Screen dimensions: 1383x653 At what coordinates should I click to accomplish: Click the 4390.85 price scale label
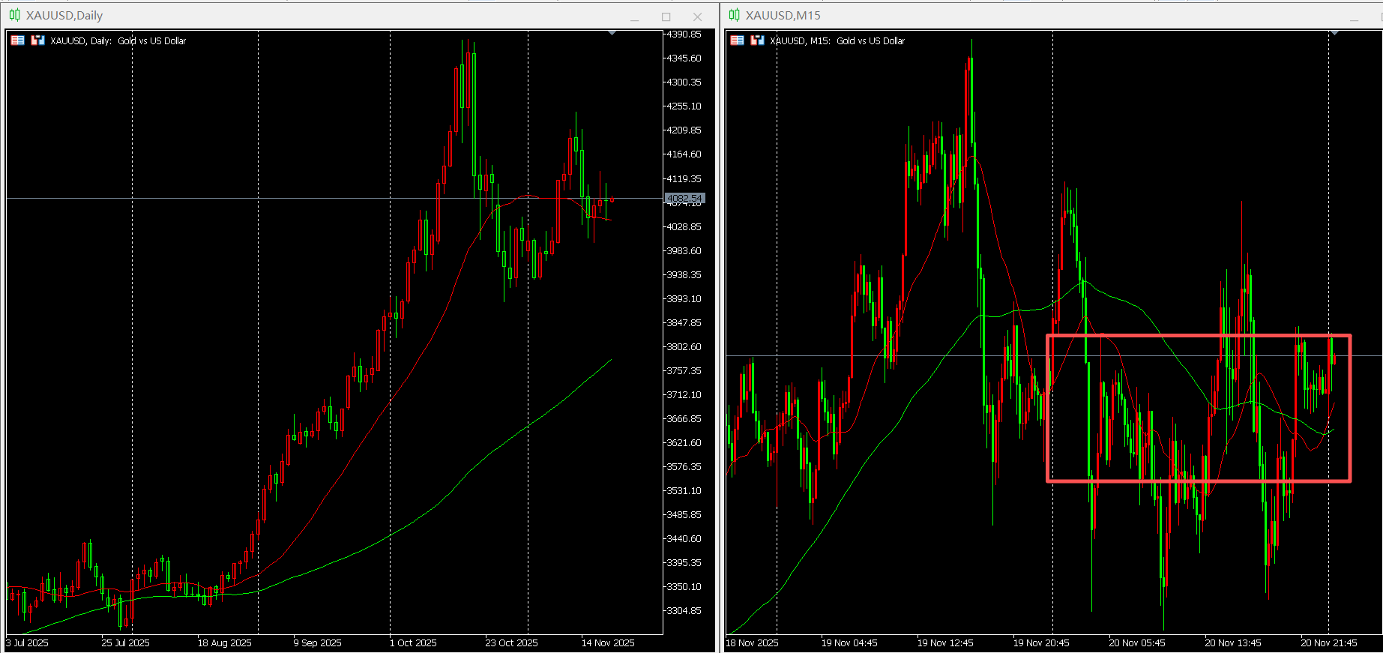[x=684, y=34]
